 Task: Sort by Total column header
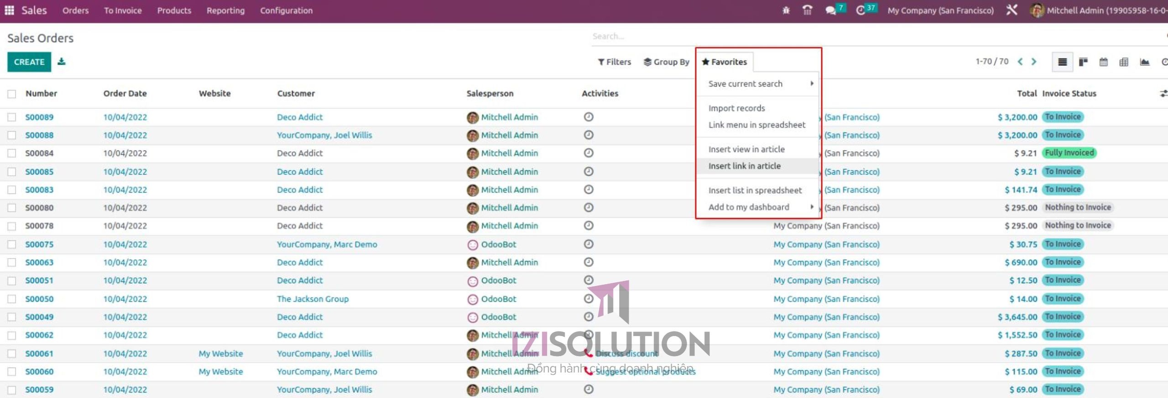coord(1027,93)
